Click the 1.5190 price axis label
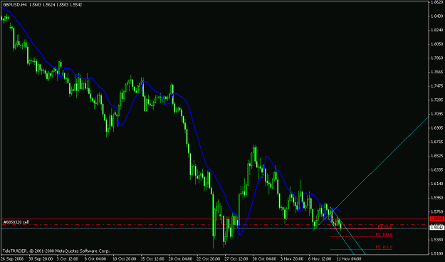445x262 pixels. coord(437,253)
